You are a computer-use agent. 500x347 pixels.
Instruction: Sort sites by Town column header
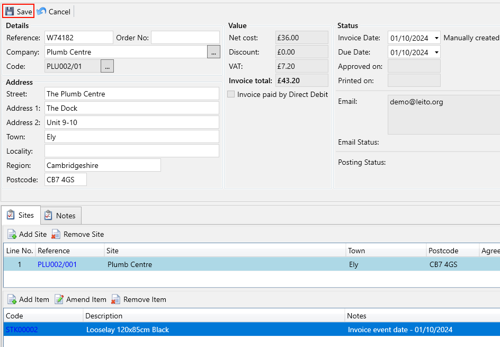(x=356, y=251)
